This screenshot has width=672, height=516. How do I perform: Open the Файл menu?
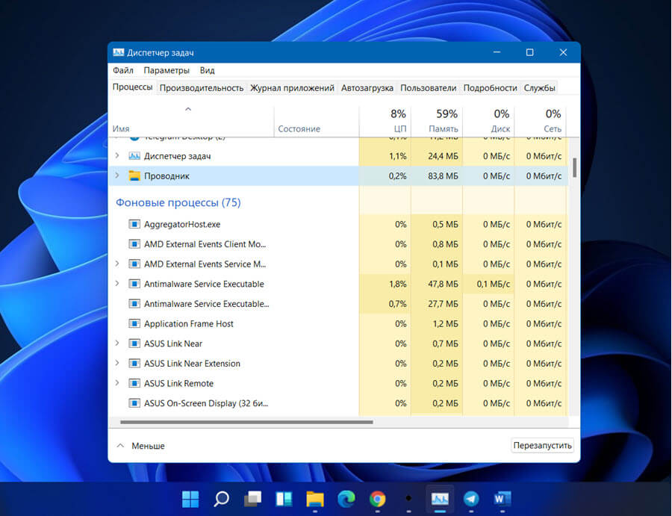[123, 70]
